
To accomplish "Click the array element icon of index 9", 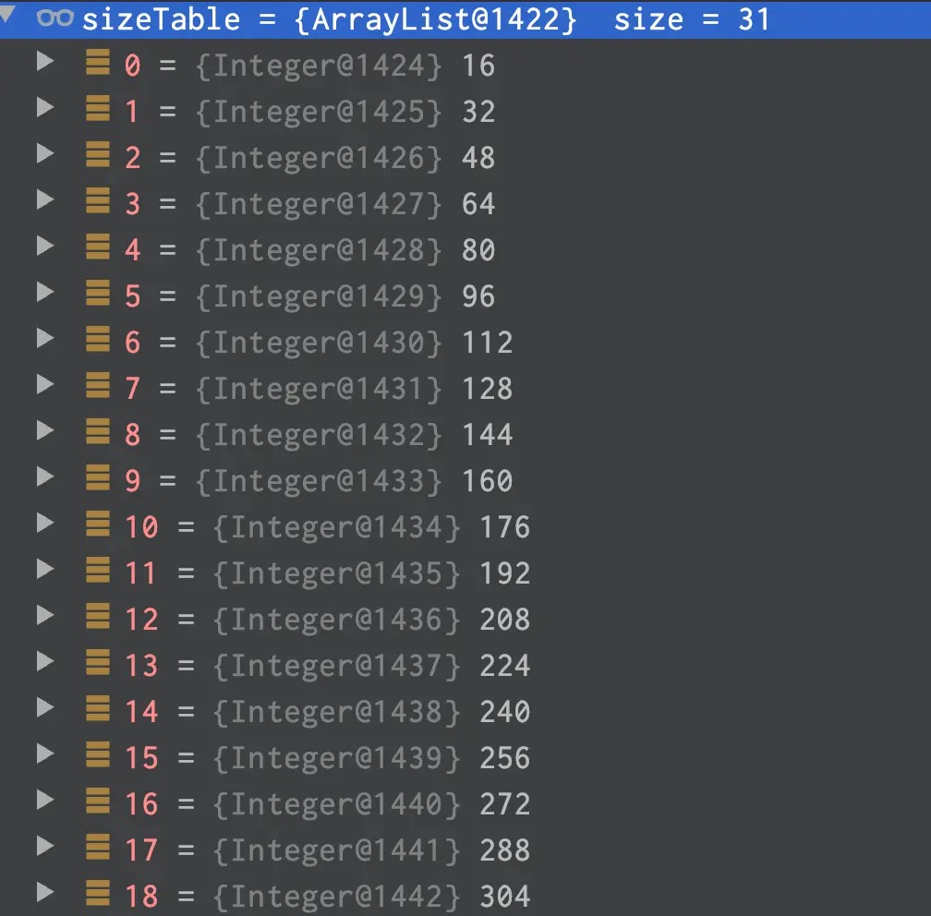I will coord(98,478).
